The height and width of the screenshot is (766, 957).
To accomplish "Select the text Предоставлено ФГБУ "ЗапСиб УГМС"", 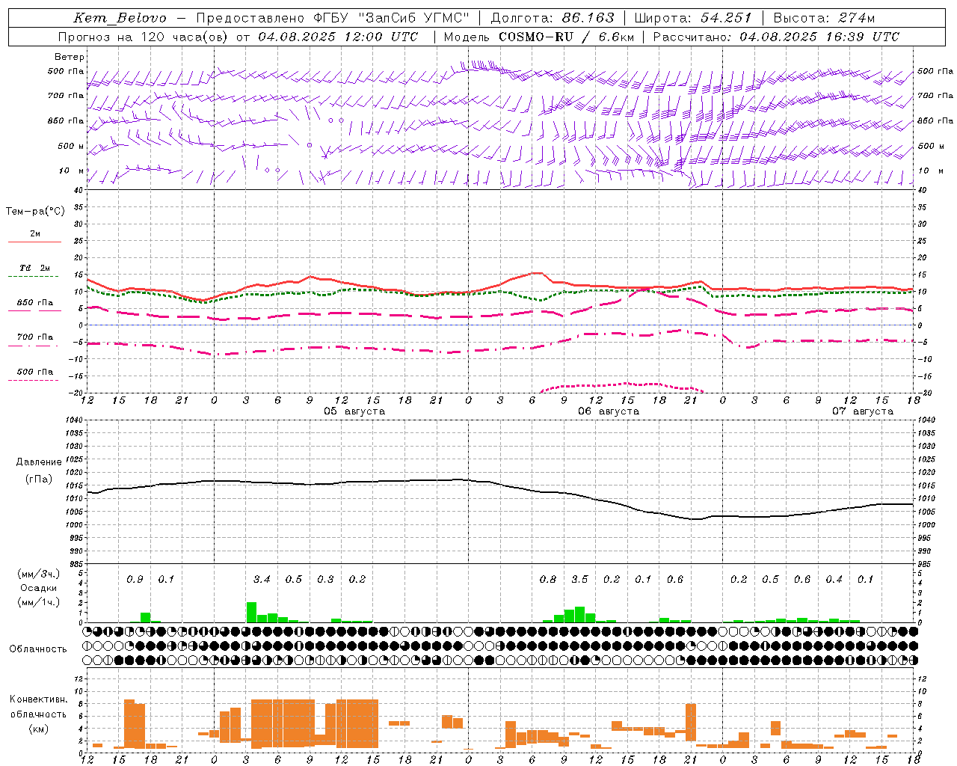I will coord(333,18).
